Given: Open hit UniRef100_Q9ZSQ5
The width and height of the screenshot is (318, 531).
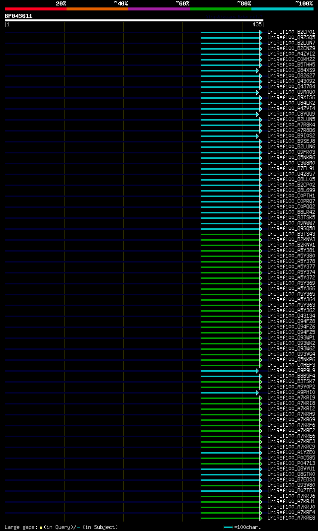Looking at the screenshot, I should [x=291, y=38].
